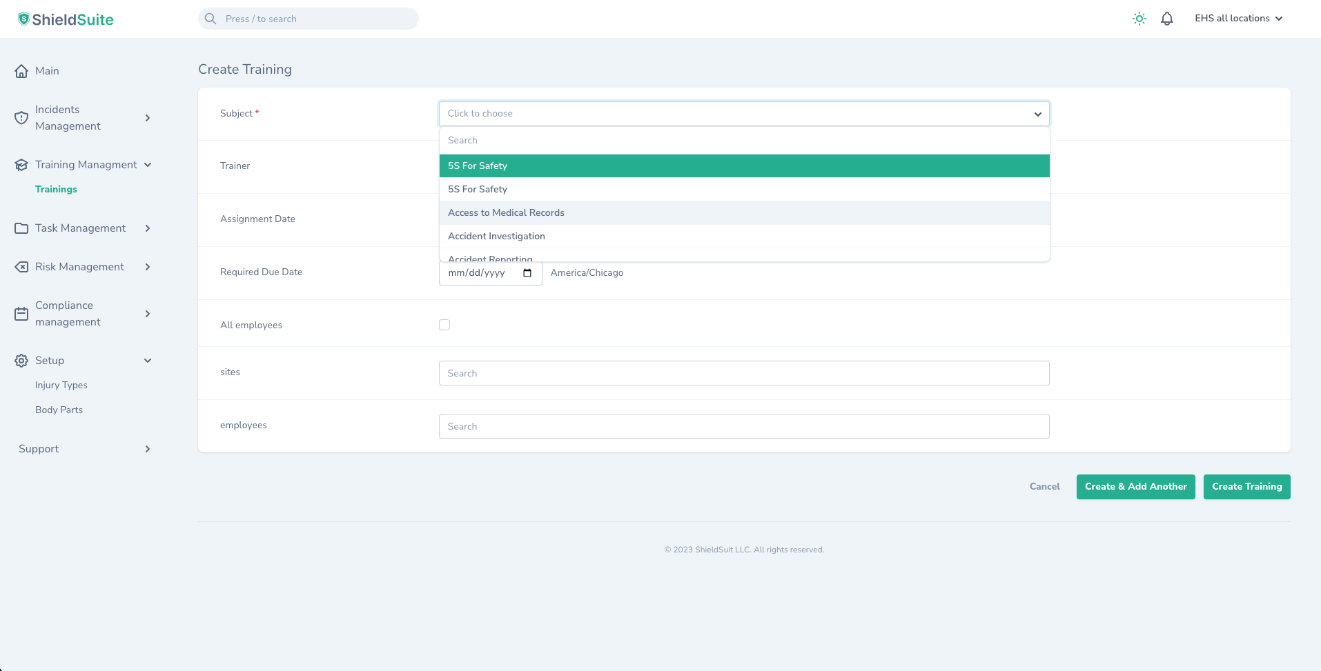Collapse the Subject dropdown using its chevron
The image size is (1321, 671).
[x=1037, y=114]
